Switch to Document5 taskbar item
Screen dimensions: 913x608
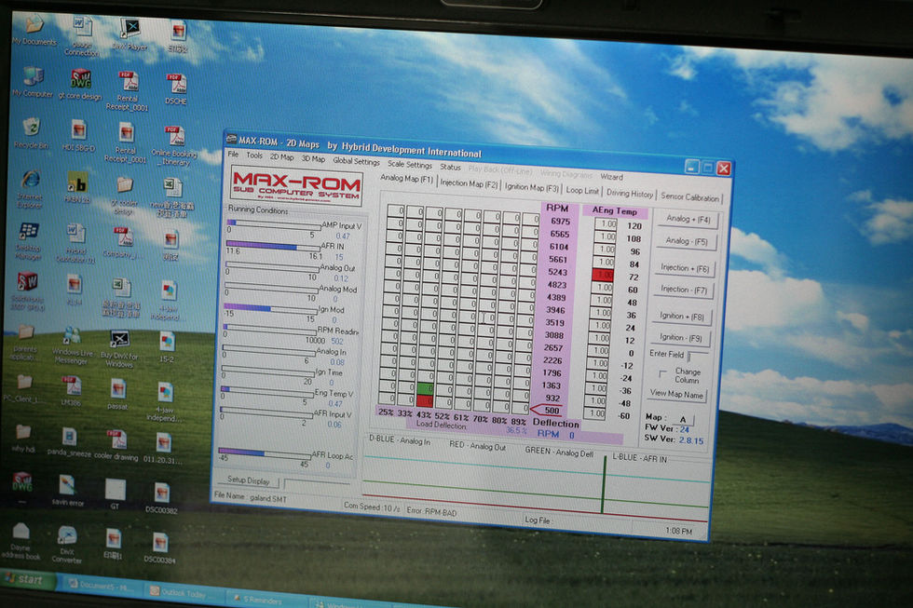coord(102,585)
